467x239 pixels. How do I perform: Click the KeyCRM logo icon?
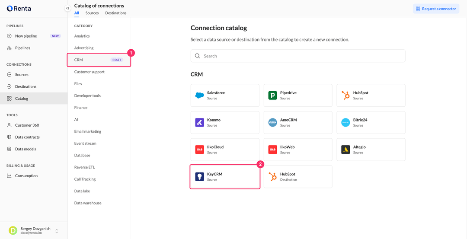[199, 176]
